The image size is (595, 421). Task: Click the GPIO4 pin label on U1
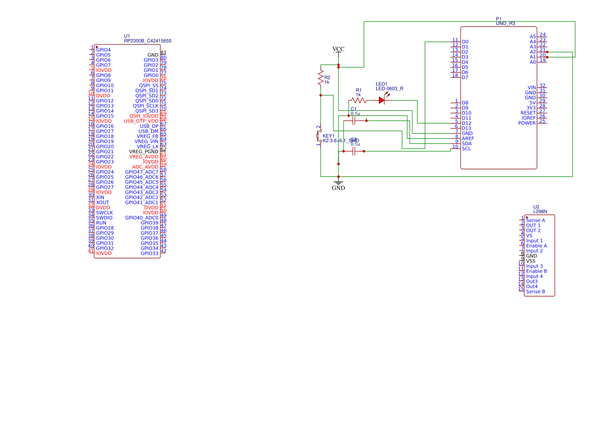103,50
